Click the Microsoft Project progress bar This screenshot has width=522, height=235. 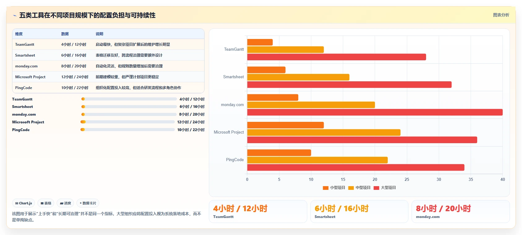(x=127, y=122)
